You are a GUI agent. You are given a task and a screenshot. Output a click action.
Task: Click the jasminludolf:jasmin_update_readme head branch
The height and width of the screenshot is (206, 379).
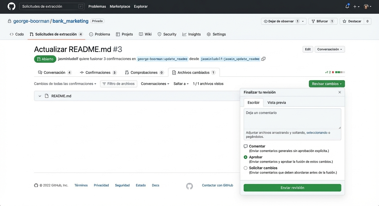(x=230, y=59)
